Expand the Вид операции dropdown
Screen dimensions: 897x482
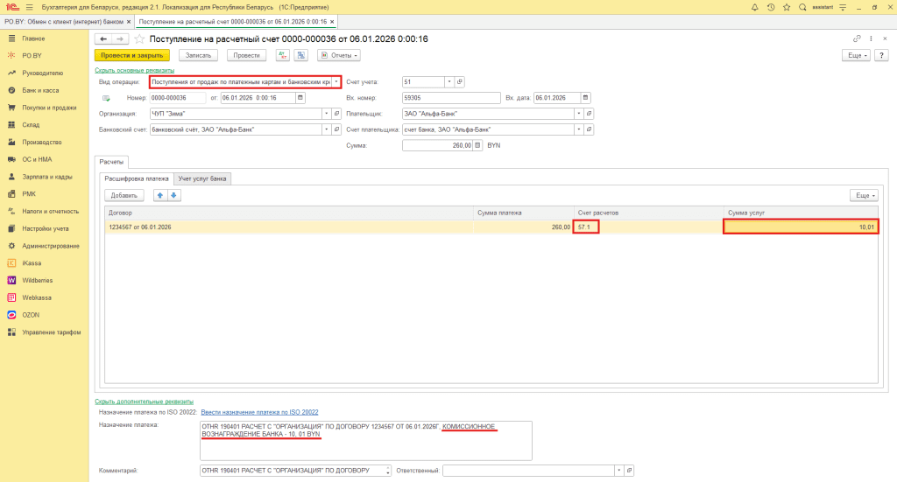[336, 81]
